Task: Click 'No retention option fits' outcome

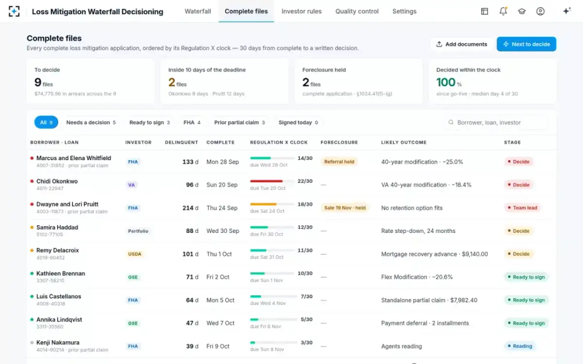Action: coord(412,208)
